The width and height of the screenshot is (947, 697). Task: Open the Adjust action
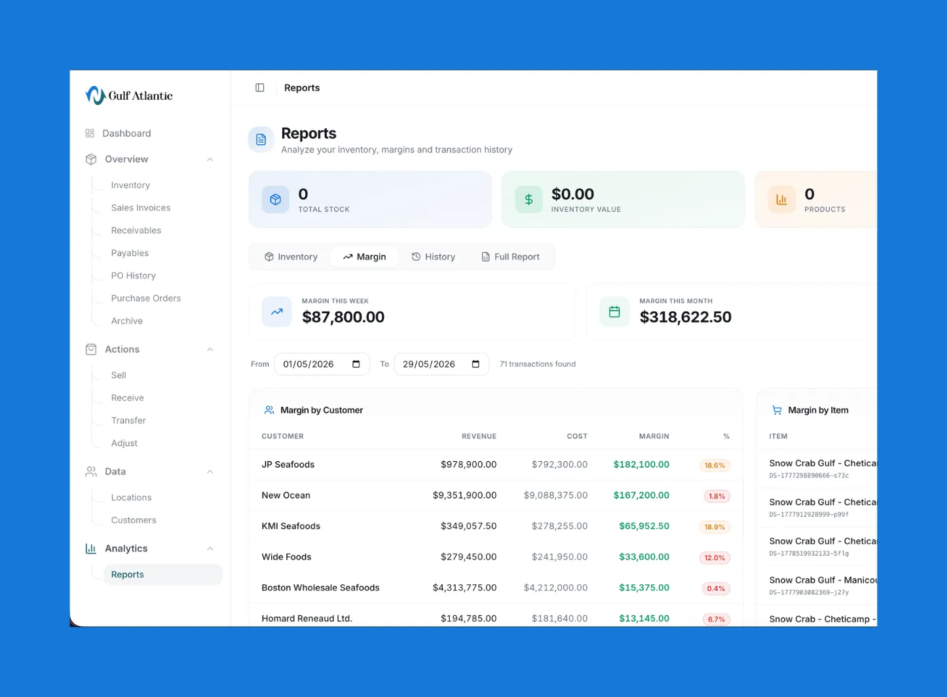[x=124, y=443]
